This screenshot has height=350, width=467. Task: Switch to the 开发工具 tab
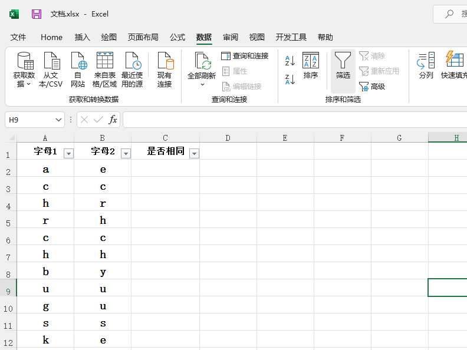coord(291,37)
